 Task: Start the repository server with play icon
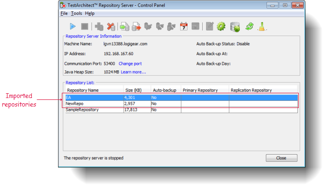[73, 27]
